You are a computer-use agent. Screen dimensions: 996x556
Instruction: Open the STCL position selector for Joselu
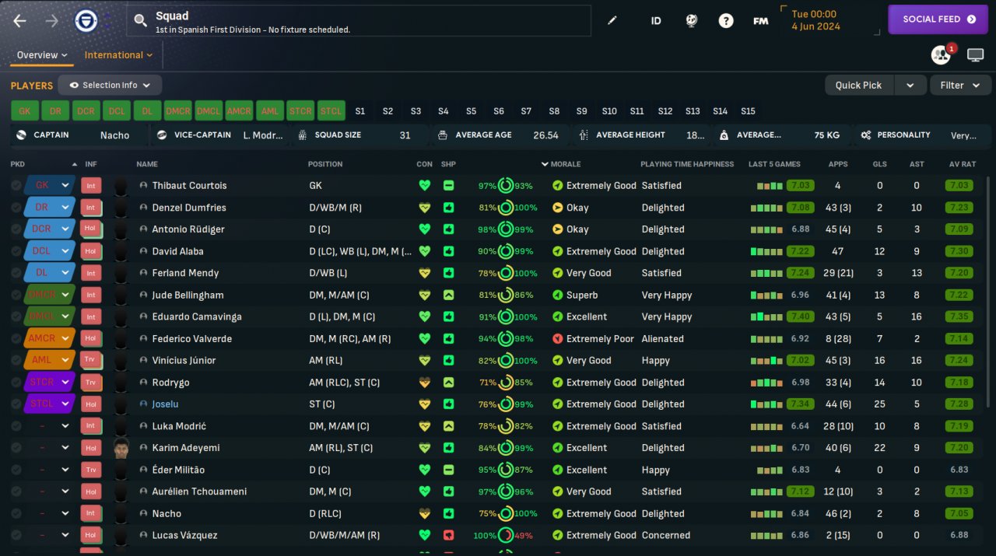(x=51, y=404)
